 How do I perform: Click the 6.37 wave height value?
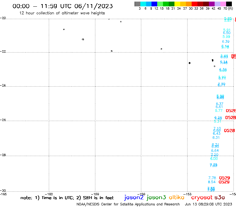(x=220, y=104)
